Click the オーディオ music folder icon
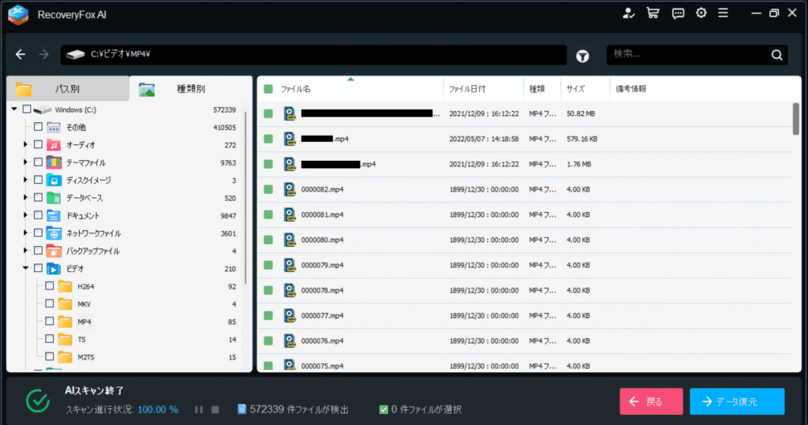Image resolution: width=808 pixels, height=425 pixels. point(54,145)
